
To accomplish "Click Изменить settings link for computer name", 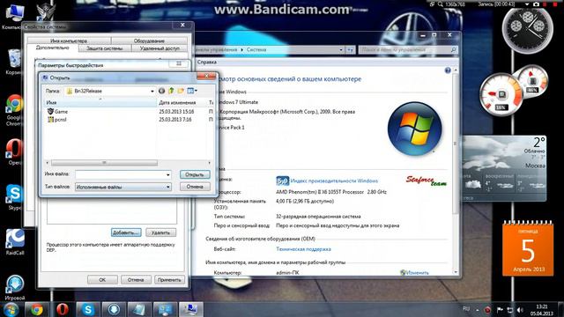I will tap(417, 273).
